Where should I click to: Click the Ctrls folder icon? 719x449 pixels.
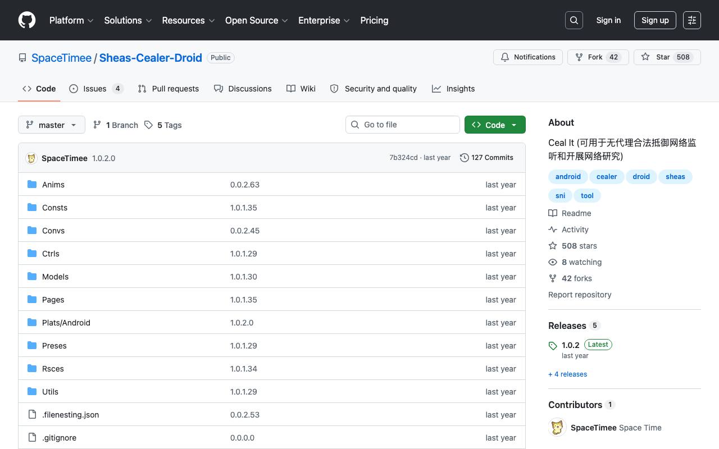click(x=32, y=253)
